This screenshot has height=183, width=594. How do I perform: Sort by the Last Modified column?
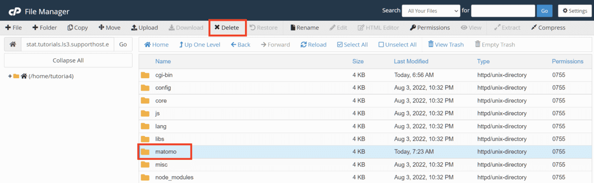tap(411, 61)
